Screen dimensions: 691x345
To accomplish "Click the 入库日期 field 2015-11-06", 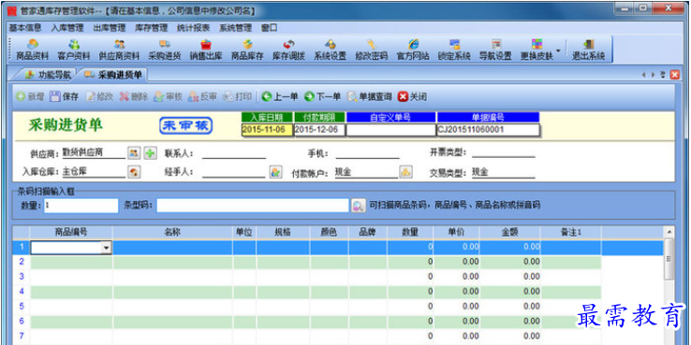I will pyautogui.click(x=267, y=130).
